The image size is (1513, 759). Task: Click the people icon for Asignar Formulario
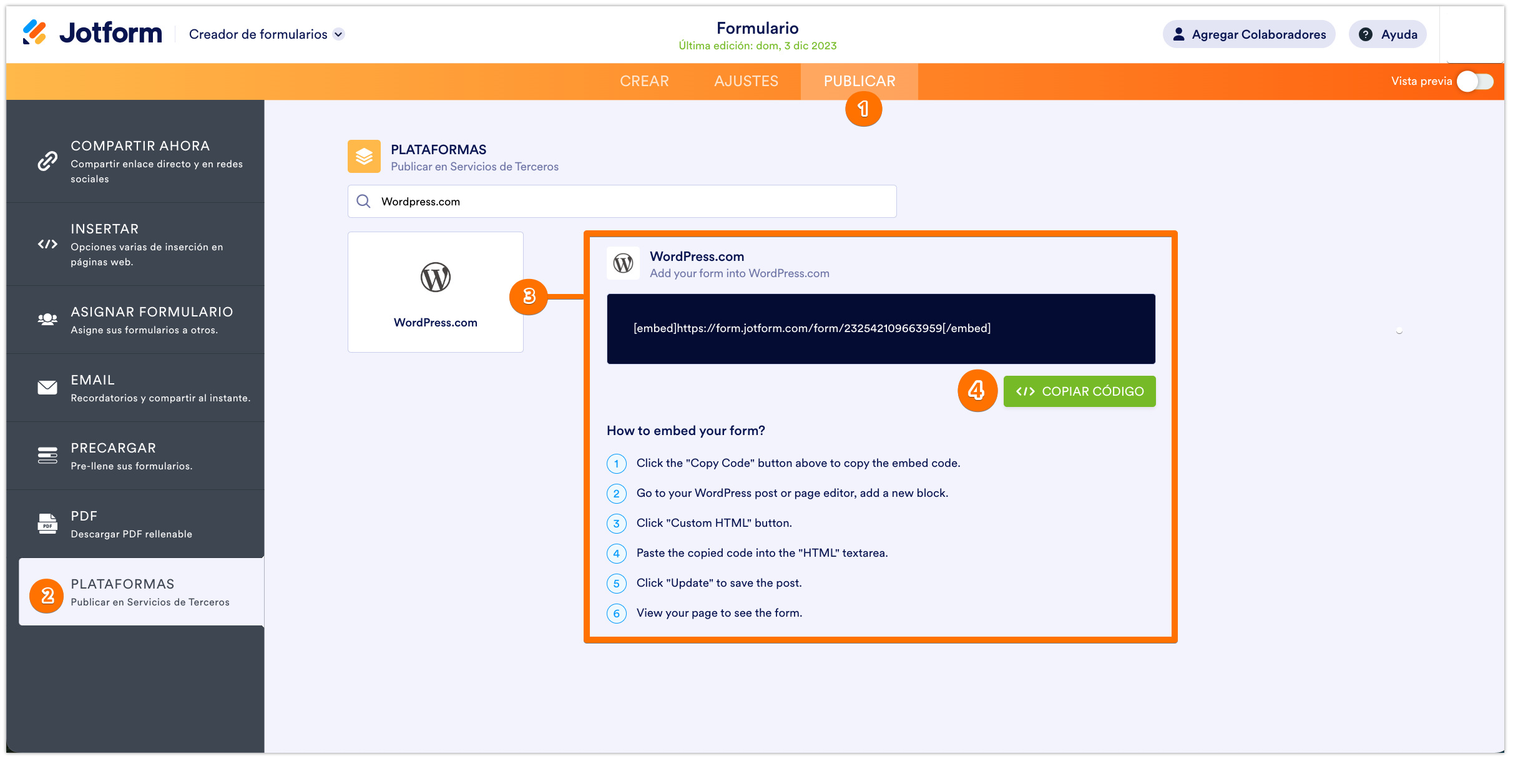click(x=47, y=320)
